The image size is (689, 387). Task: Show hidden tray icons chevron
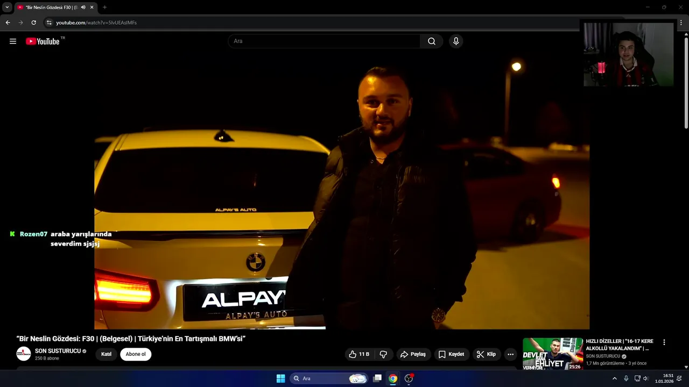point(615,378)
